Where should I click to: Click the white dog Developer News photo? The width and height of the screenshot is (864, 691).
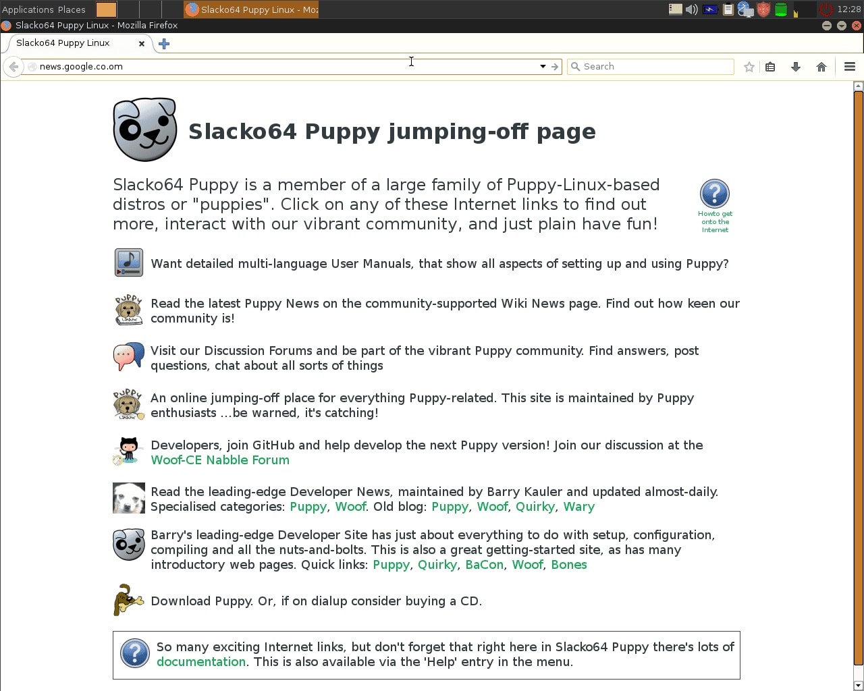click(x=128, y=498)
